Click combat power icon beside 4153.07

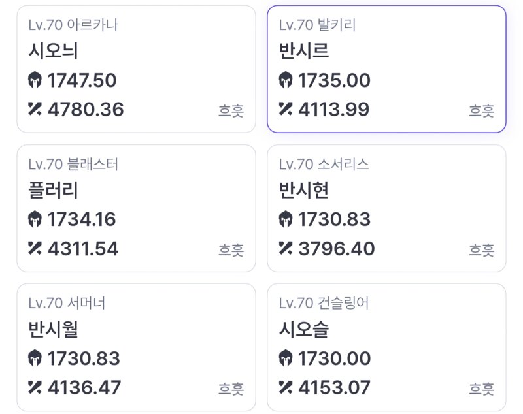click(286, 387)
